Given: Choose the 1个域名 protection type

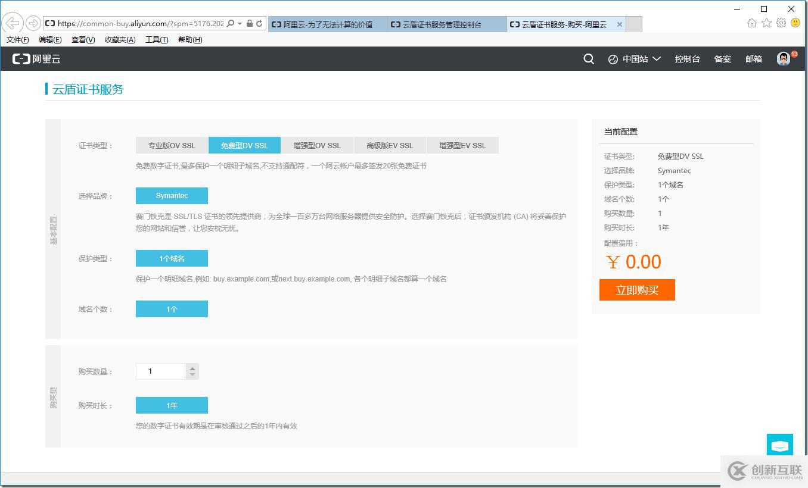Looking at the screenshot, I should pyautogui.click(x=172, y=258).
